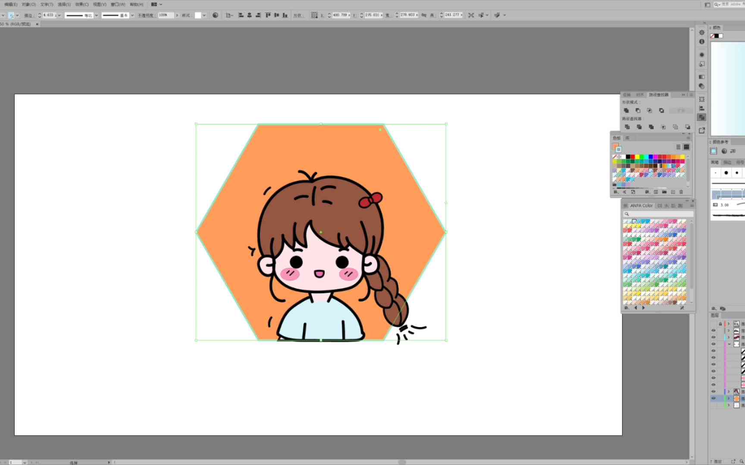The image size is (745, 465).
Task: Click horizontal align left in control bar
Action: coord(241,15)
